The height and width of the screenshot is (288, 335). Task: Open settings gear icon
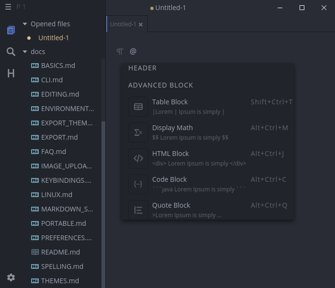tap(11, 277)
